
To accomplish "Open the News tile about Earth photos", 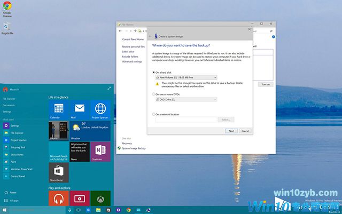I will coord(80,152).
